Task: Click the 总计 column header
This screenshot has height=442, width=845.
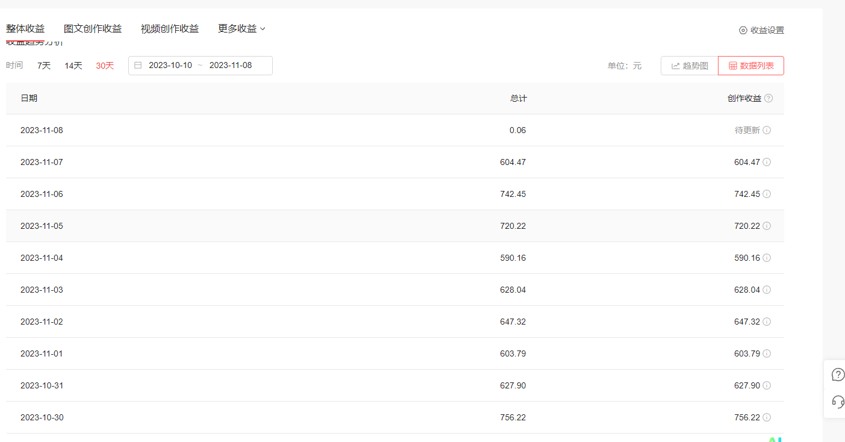Action: (x=519, y=98)
